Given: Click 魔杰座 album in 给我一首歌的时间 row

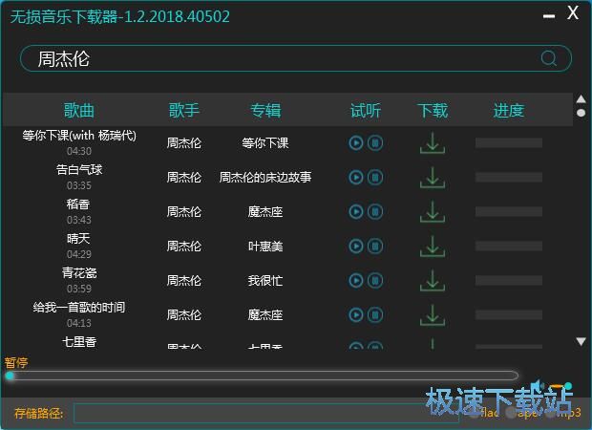Looking at the screenshot, I should point(265,314).
